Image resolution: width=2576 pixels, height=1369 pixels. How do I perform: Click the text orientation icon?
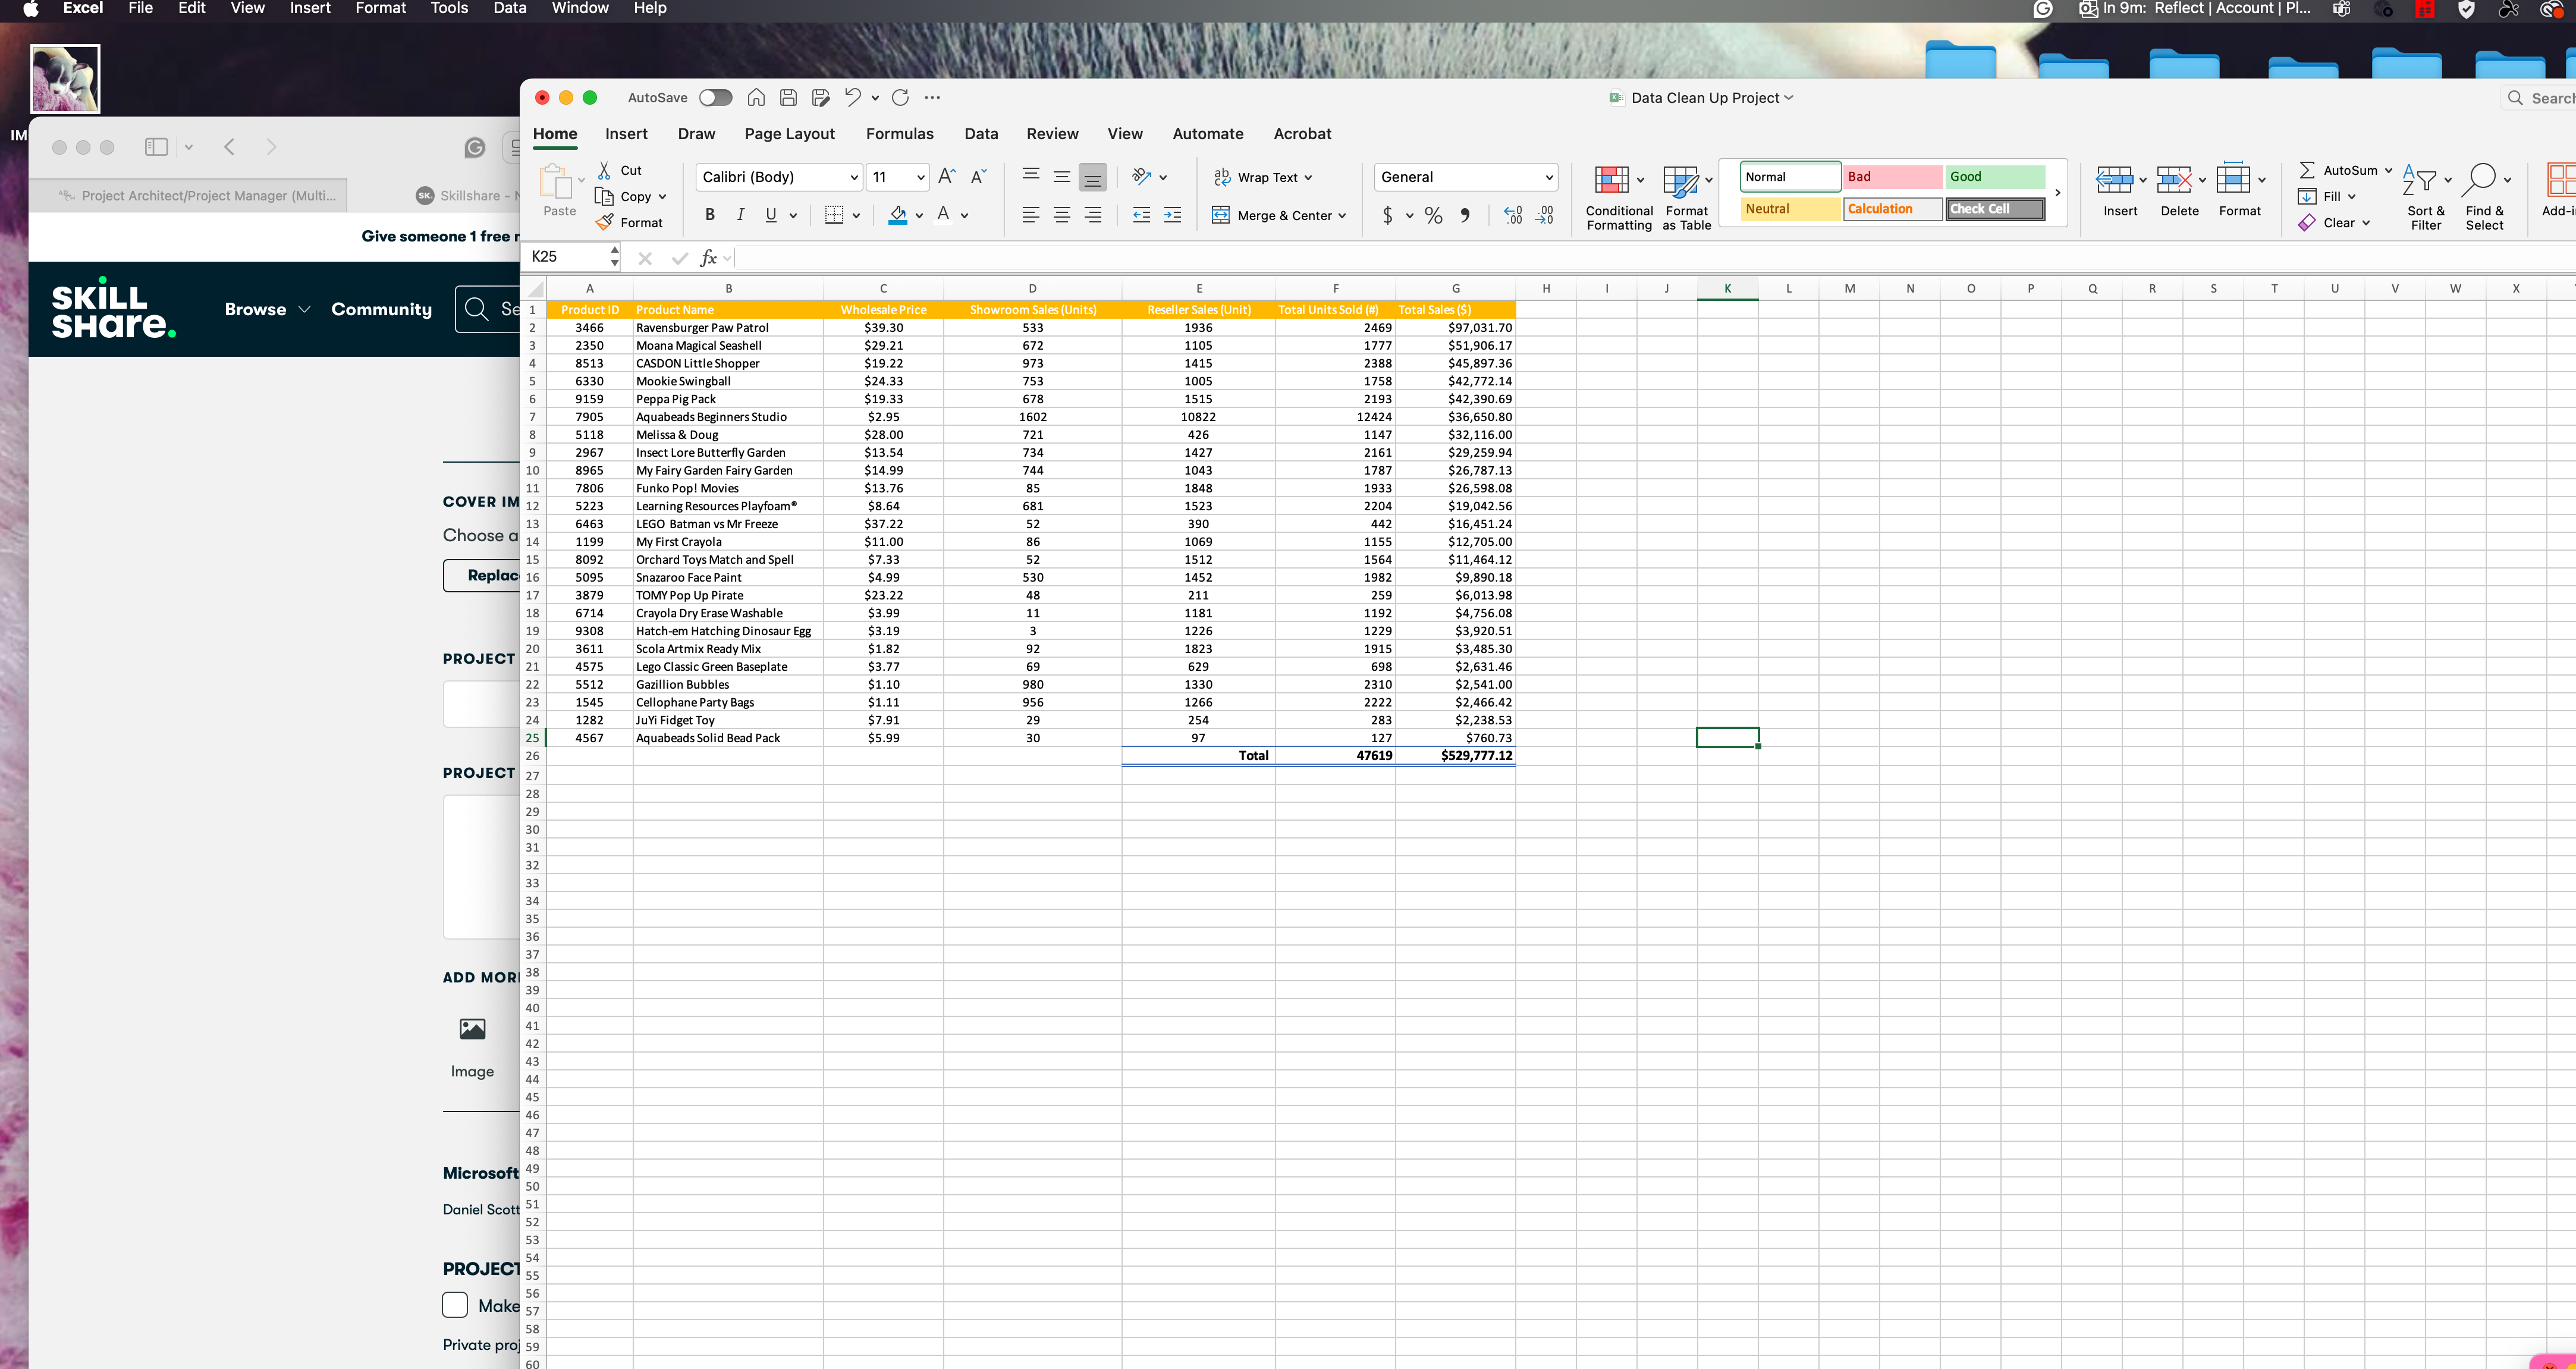(x=1141, y=176)
